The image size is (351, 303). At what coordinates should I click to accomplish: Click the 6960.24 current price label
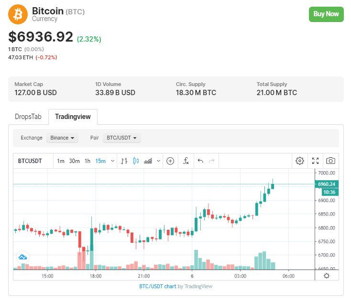(327, 184)
